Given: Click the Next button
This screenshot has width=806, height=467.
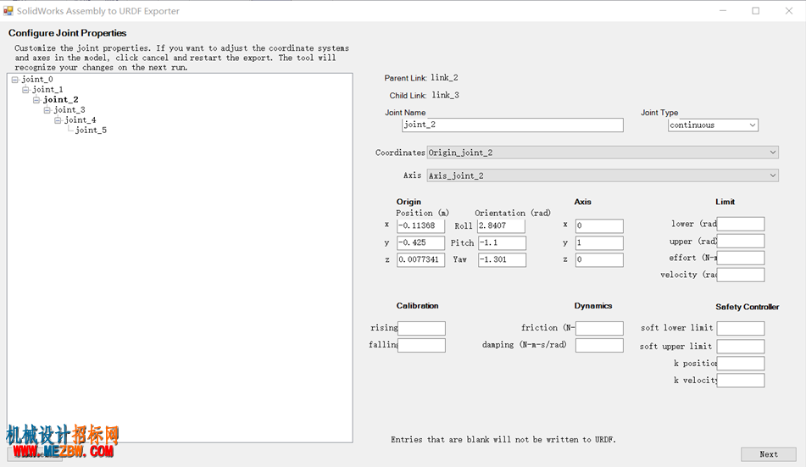Looking at the screenshot, I should pyautogui.click(x=769, y=454).
